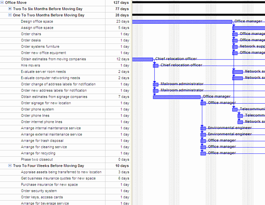Select Evaluate computer networking needs task
The width and height of the screenshot is (265, 205).
coord(51,78)
